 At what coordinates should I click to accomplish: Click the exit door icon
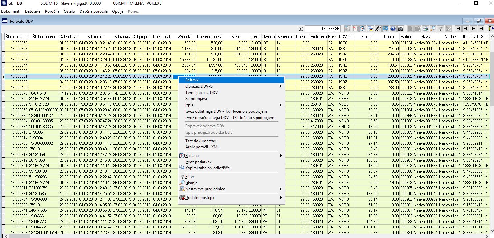pyautogui.click(x=490, y=29)
